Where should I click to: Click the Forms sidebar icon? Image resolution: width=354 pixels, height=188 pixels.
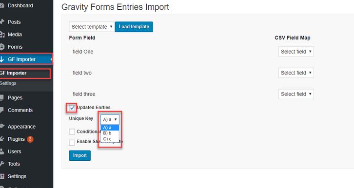click(x=2, y=47)
